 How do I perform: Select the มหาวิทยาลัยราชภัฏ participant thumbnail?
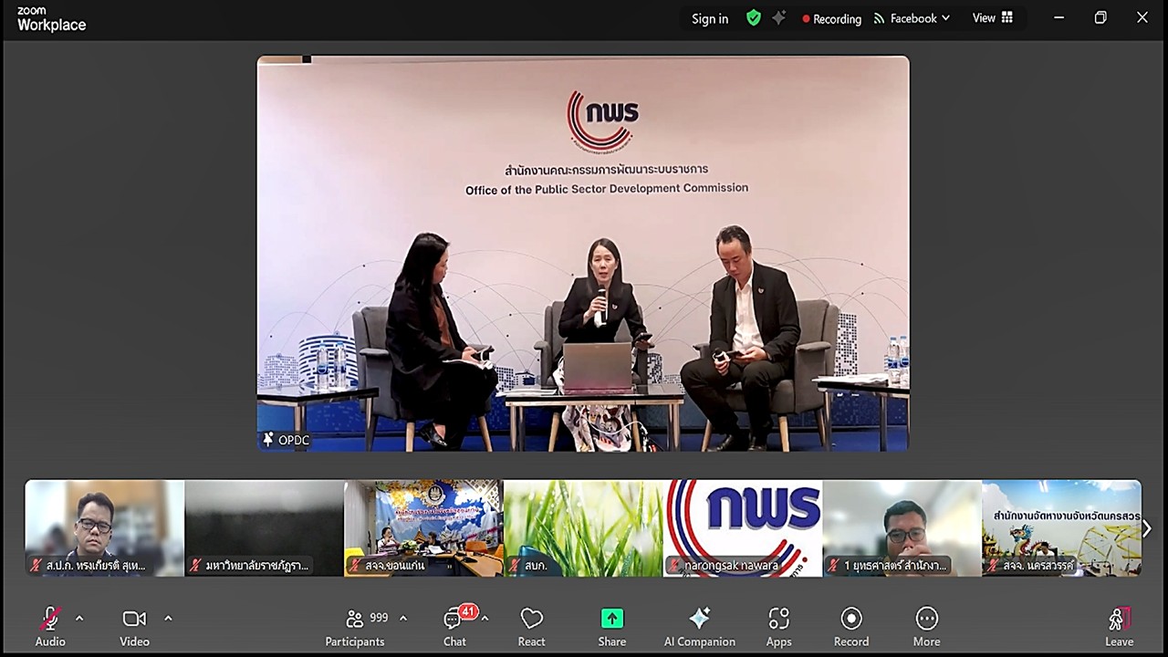(x=264, y=528)
